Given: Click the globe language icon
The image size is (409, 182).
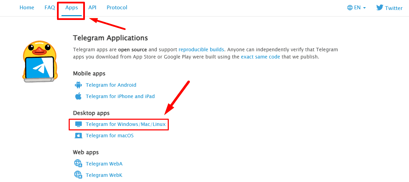Looking at the screenshot, I should [x=350, y=8].
